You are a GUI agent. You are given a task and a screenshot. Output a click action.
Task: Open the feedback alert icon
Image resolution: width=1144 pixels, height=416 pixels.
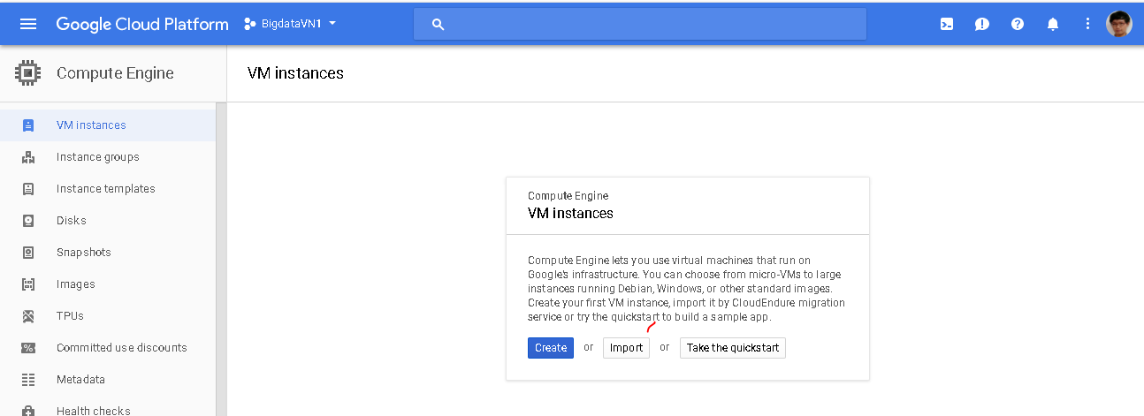point(982,24)
